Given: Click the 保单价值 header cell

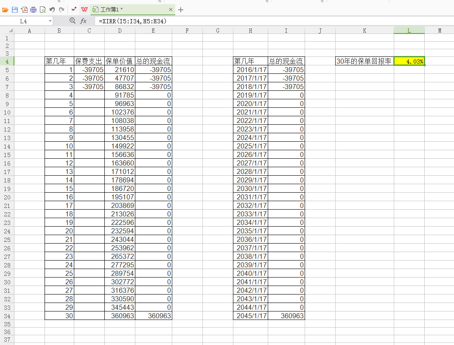Looking at the screenshot, I should pyautogui.click(x=120, y=61).
